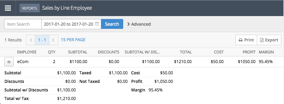Image resolution: width=284 pixels, height=104 pixels.
Task: Select the 1 - 1 page indicator
Action: click(42, 40)
